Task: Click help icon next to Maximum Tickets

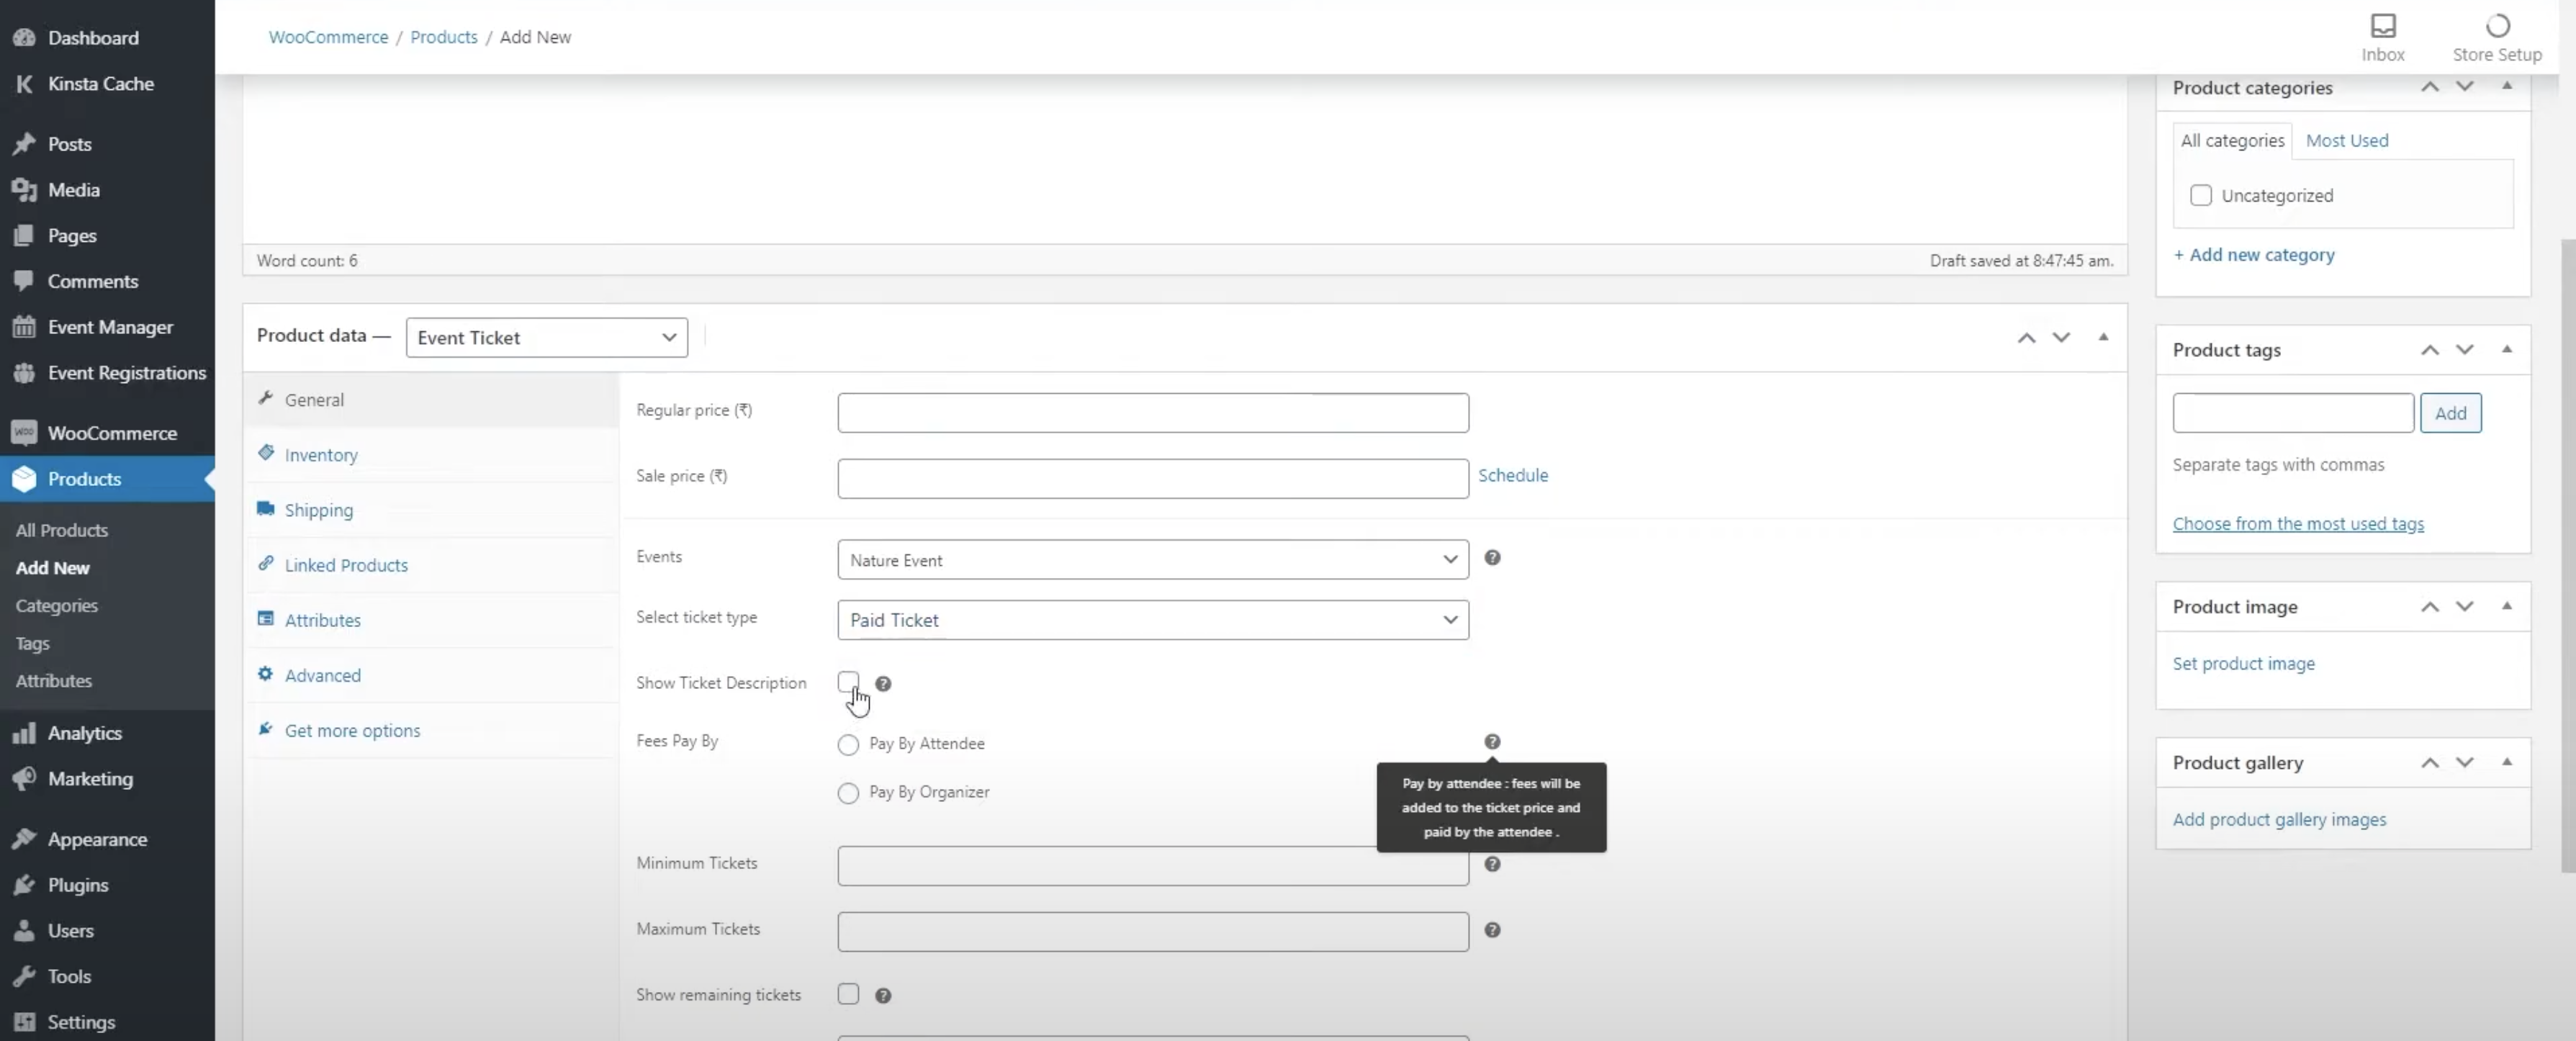Action: (x=1492, y=930)
